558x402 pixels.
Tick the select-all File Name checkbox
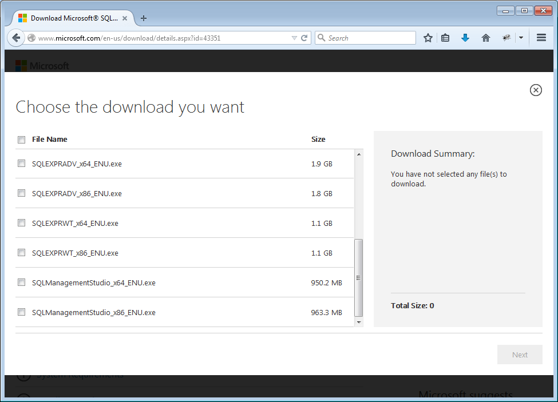coord(21,140)
